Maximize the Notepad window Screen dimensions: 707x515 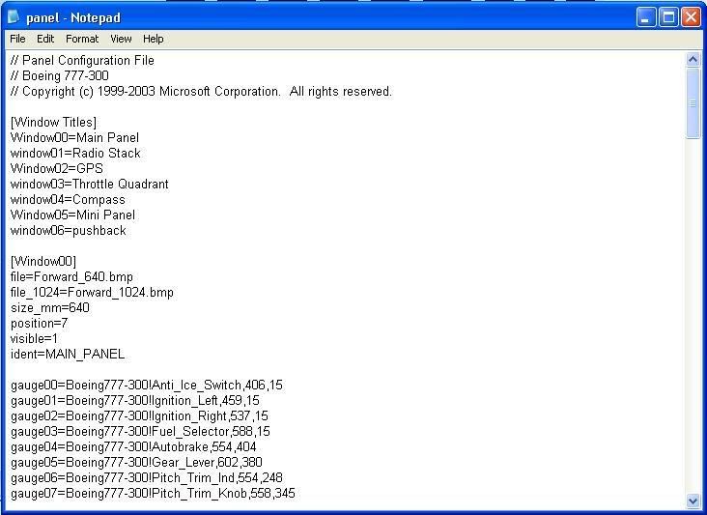click(x=668, y=17)
